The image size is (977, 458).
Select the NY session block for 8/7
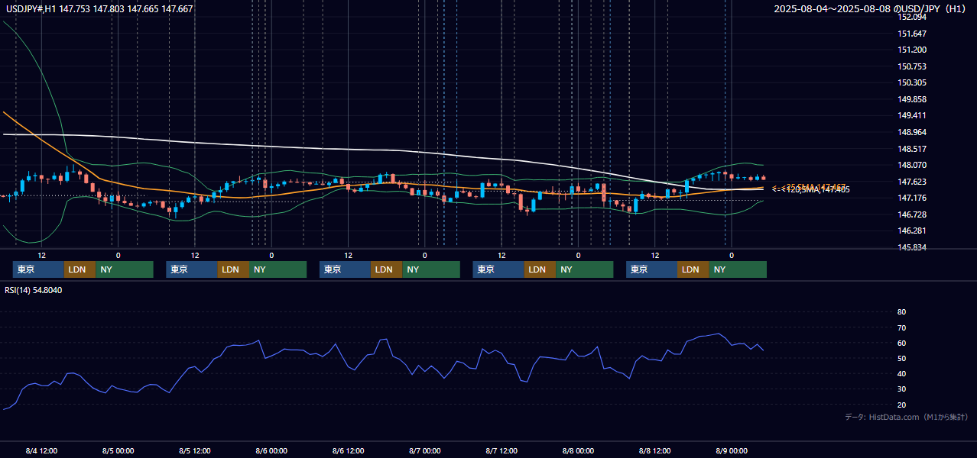coord(585,269)
